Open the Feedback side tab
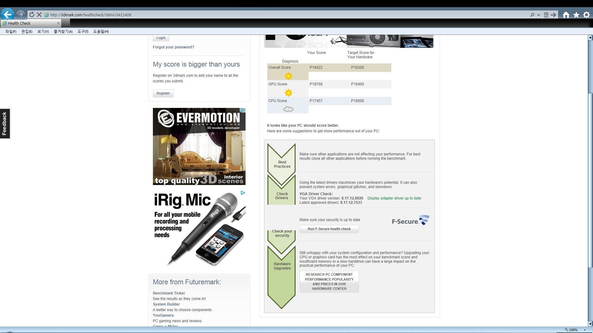This screenshot has height=333, width=593. click(x=5, y=124)
